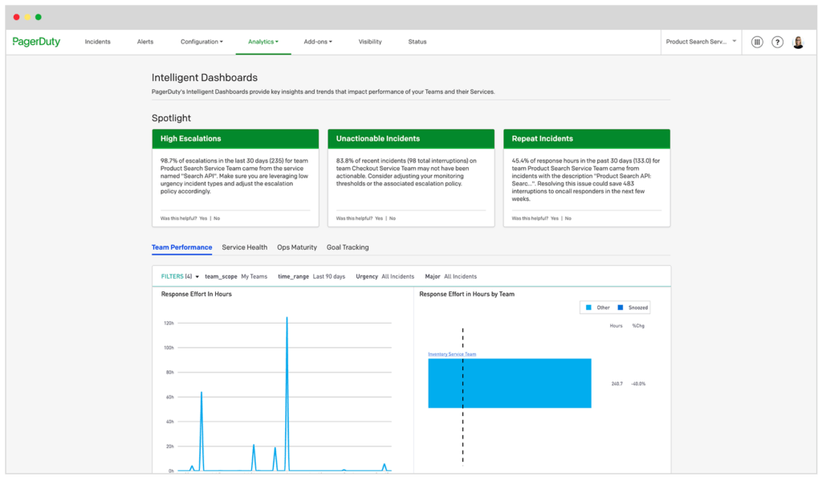Screen dimensions: 822x485
Task: Mark High Escalations insight helpful: No
Action: 217,218
